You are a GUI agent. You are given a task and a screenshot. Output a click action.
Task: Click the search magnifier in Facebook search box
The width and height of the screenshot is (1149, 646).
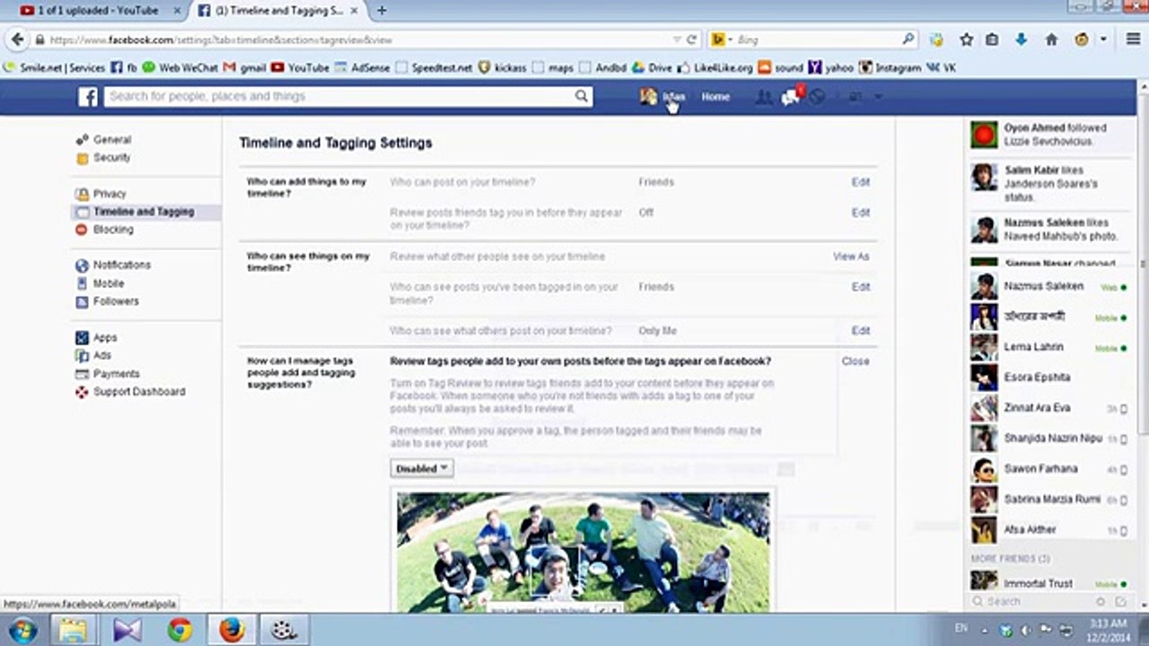pyautogui.click(x=582, y=97)
